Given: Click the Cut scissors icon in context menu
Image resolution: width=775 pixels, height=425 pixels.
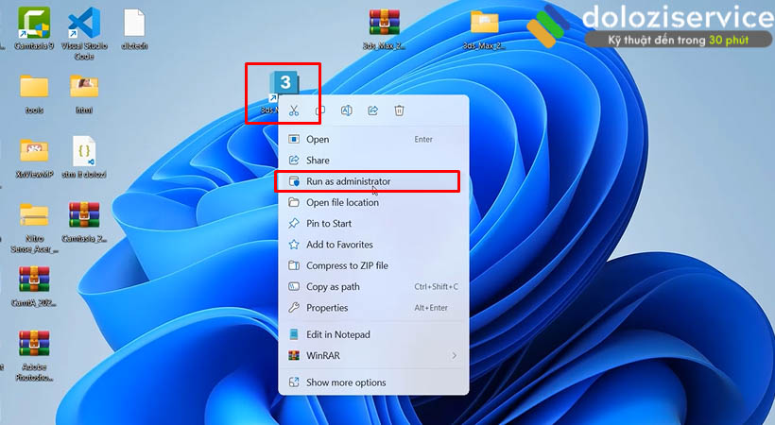Looking at the screenshot, I should click(294, 110).
